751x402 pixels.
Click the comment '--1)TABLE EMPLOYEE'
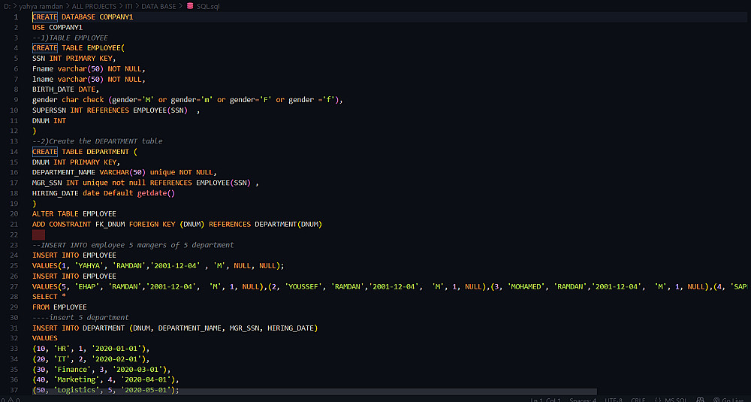tap(70, 38)
